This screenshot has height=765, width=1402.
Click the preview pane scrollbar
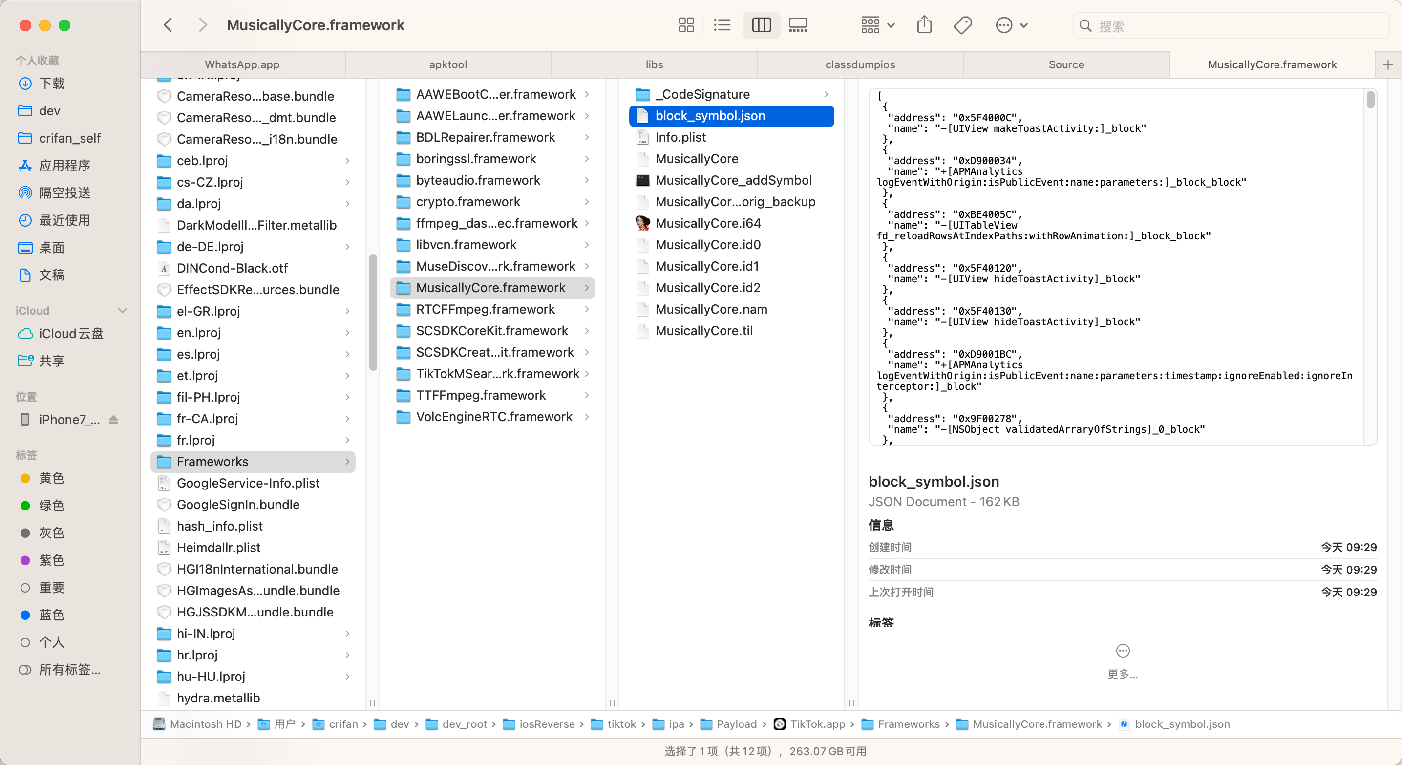click(x=1370, y=99)
